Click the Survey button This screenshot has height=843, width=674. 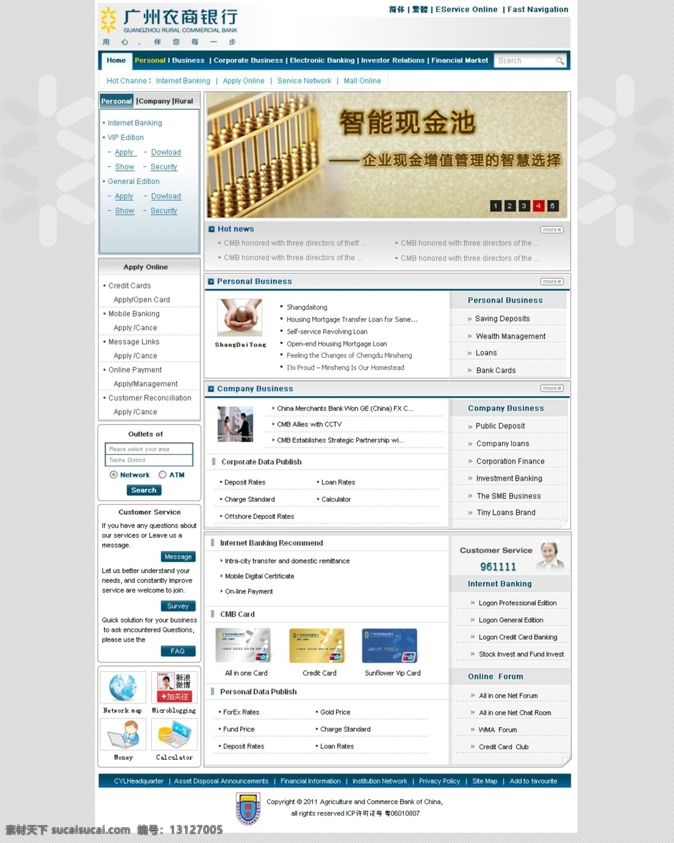pos(178,606)
